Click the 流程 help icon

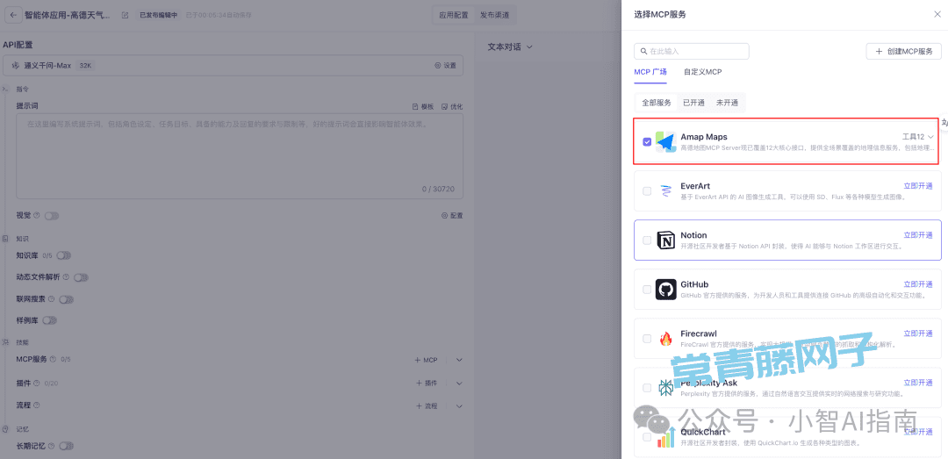36,405
